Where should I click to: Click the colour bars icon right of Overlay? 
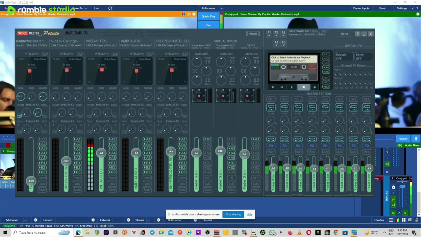click(398, 220)
